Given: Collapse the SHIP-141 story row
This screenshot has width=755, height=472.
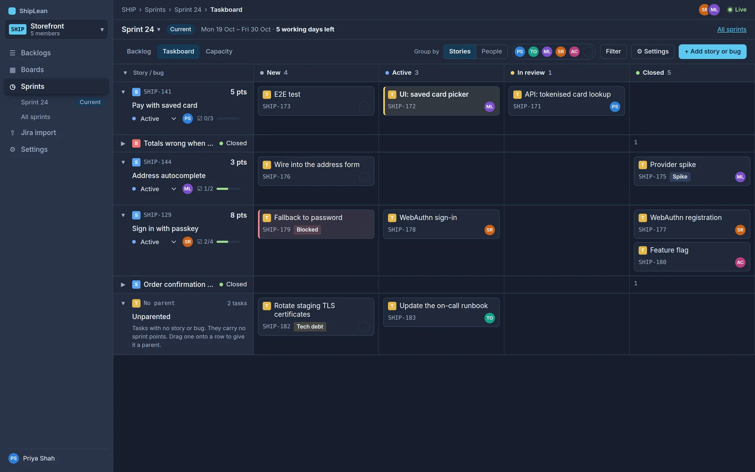Looking at the screenshot, I should [x=123, y=92].
